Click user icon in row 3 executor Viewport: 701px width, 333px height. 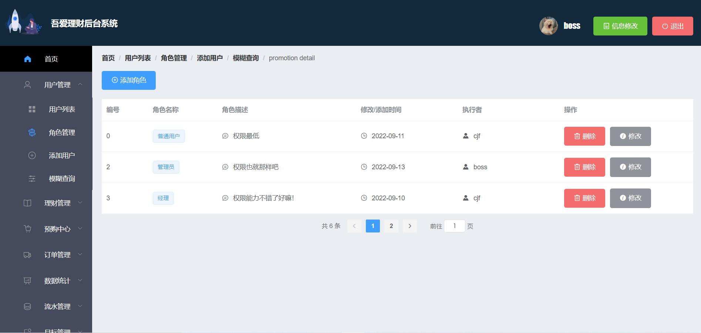(466, 198)
